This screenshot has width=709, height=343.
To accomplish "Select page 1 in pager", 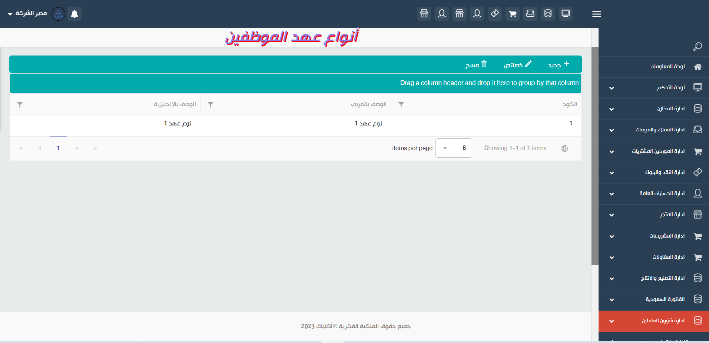I will point(58,148).
